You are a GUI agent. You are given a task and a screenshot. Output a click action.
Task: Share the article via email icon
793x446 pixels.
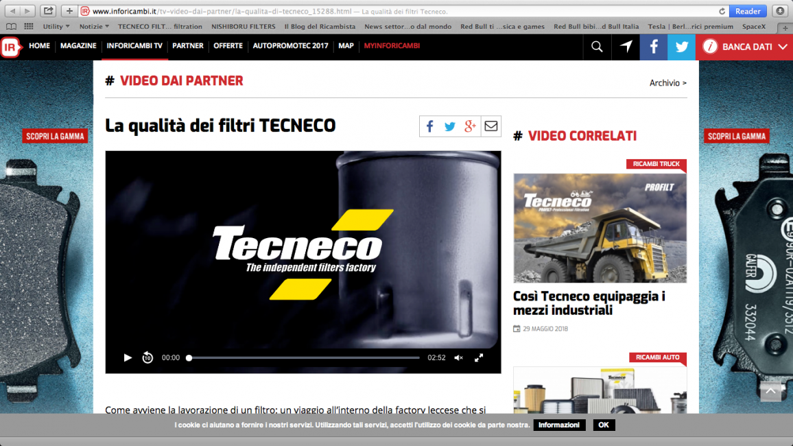click(x=490, y=126)
